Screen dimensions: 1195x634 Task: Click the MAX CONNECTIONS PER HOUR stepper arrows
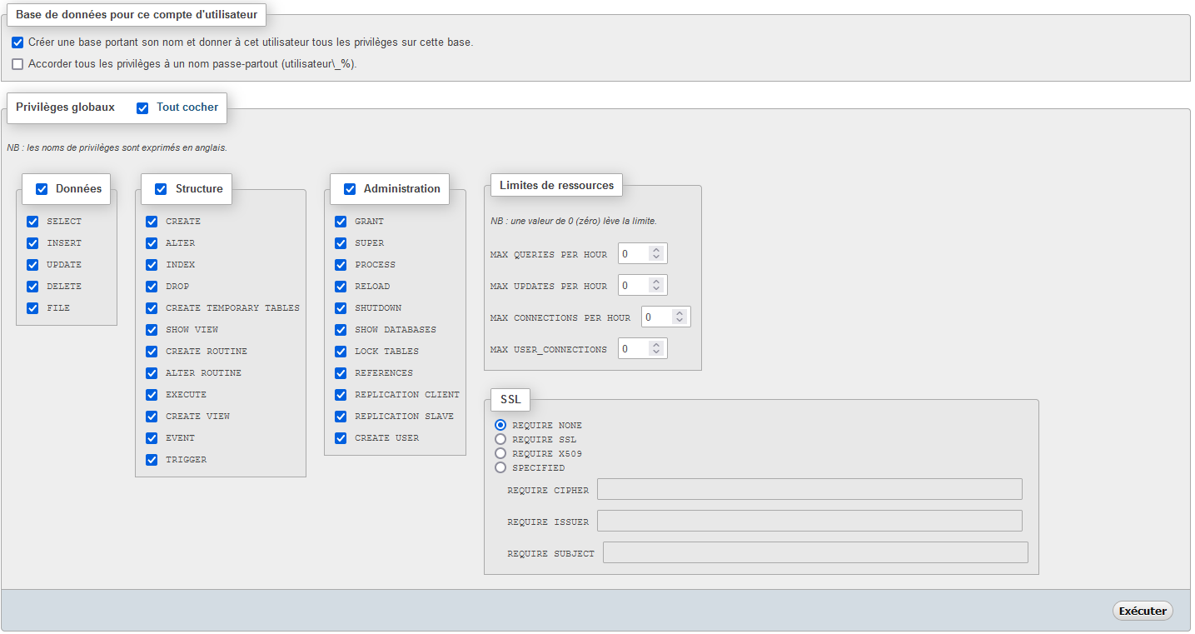pyautogui.click(x=680, y=317)
